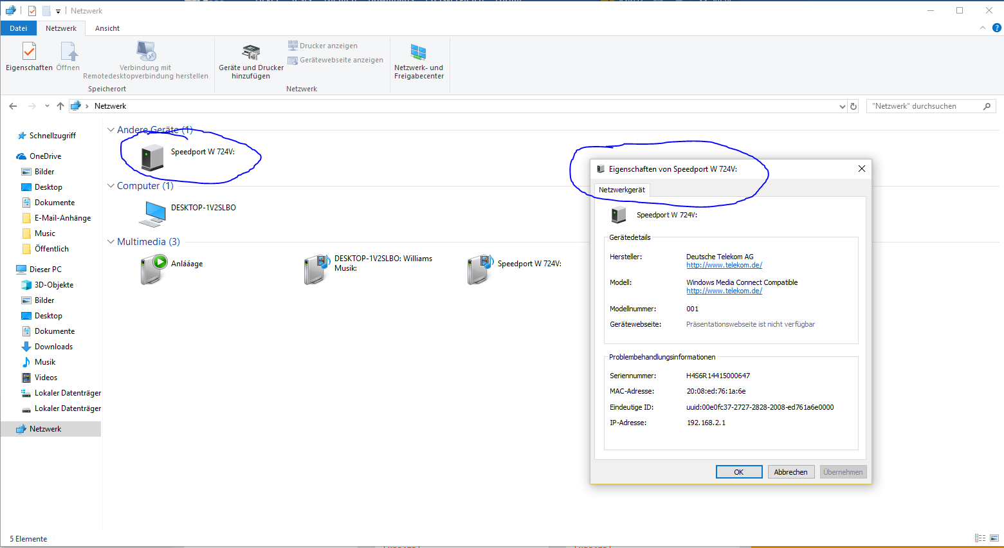1004x548 pixels.
Task: Collapse the Andere Geräte group
Action: click(x=111, y=130)
